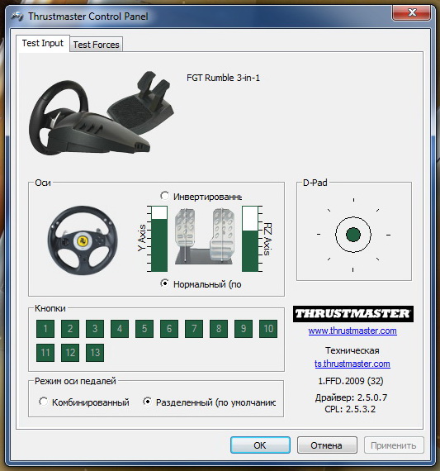440x471 pixels.
Task: Click the D-Pad group label
Action: click(315, 183)
